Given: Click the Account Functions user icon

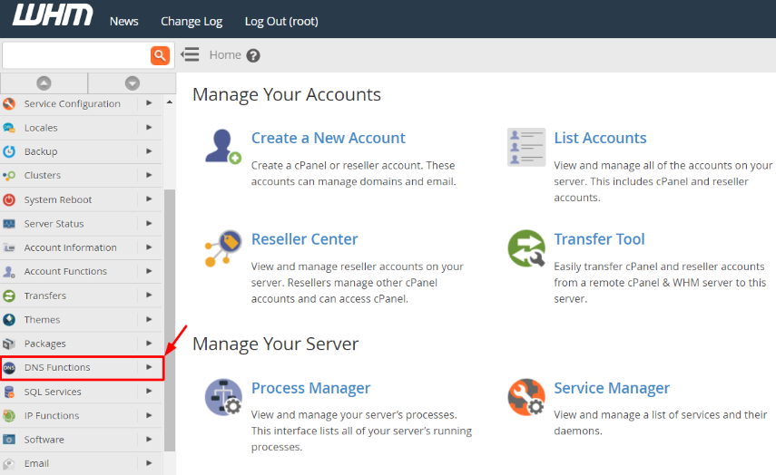Looking at the screenshot, I should click(x=9, y=271).
